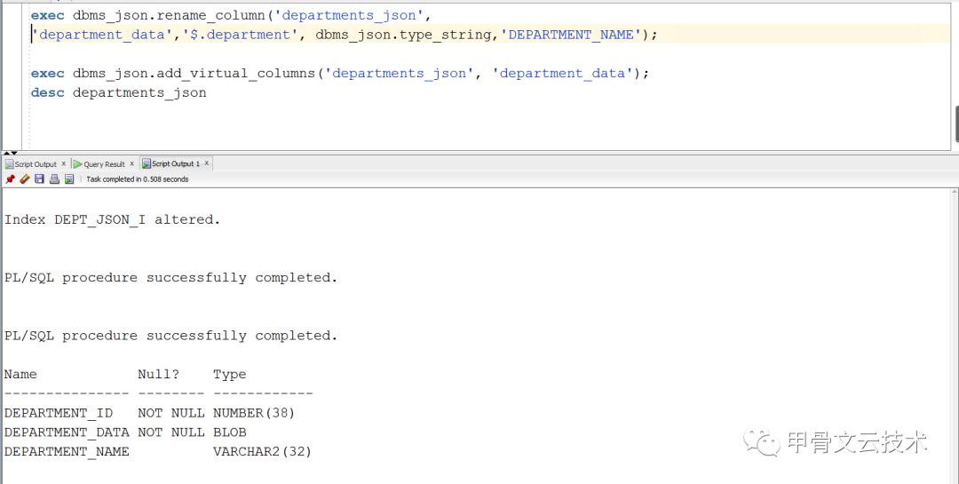Click 'dbms_json.rename_column' in the editor

pos(168,15)
